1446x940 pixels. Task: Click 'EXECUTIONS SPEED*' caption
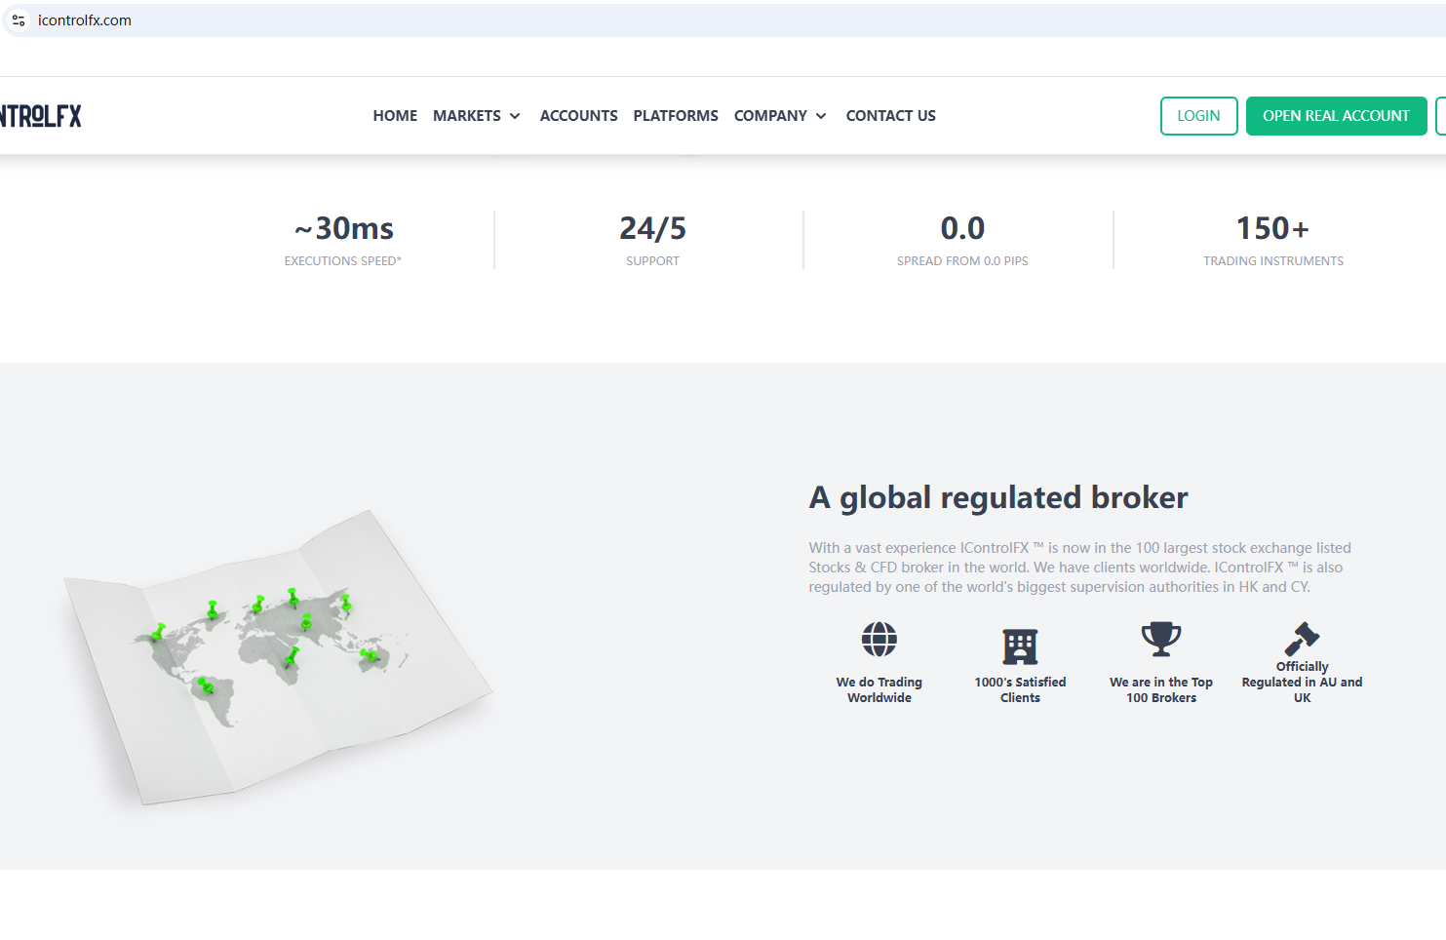343,261
